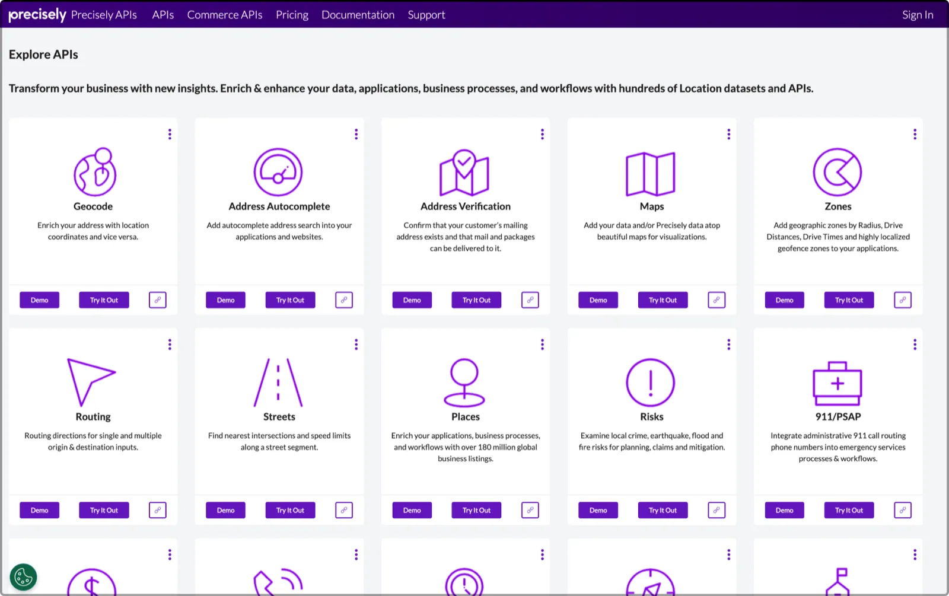This screenshot has width=949, height=596.
Task: Click the Risks card title
Action: 652,417
